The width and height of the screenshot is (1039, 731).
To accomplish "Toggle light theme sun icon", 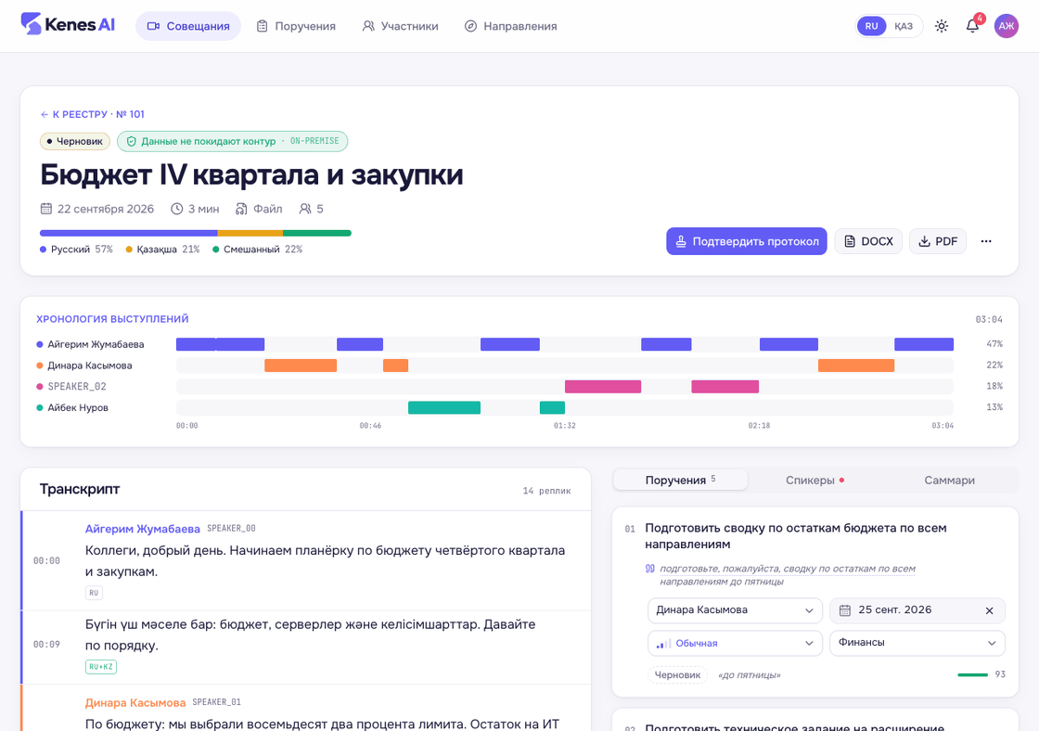I will tap(941, 26).
